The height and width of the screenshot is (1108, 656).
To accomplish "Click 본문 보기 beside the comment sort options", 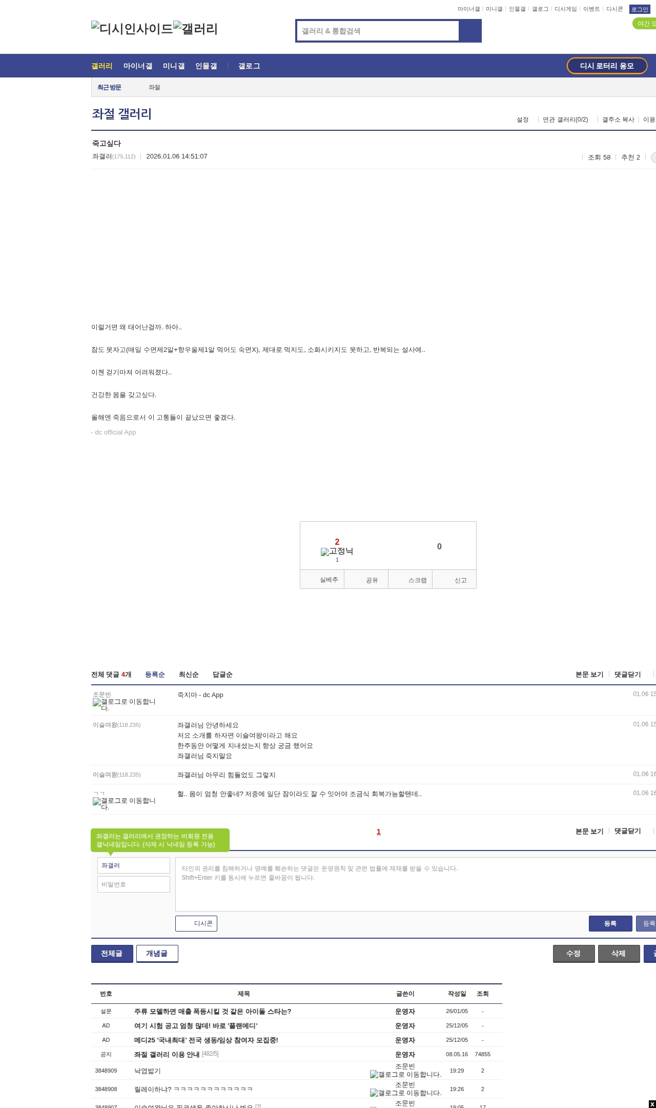I will (x=589, y=675).
